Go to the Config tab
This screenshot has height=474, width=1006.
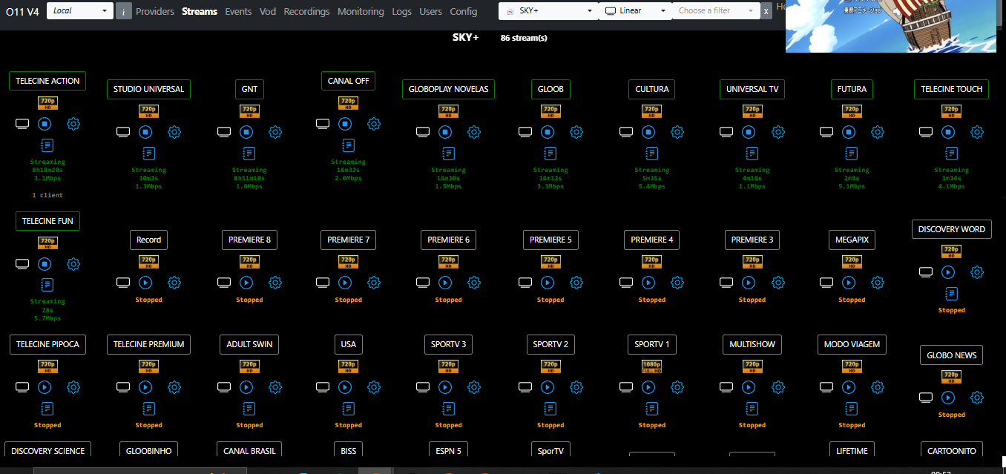[464, 11]
